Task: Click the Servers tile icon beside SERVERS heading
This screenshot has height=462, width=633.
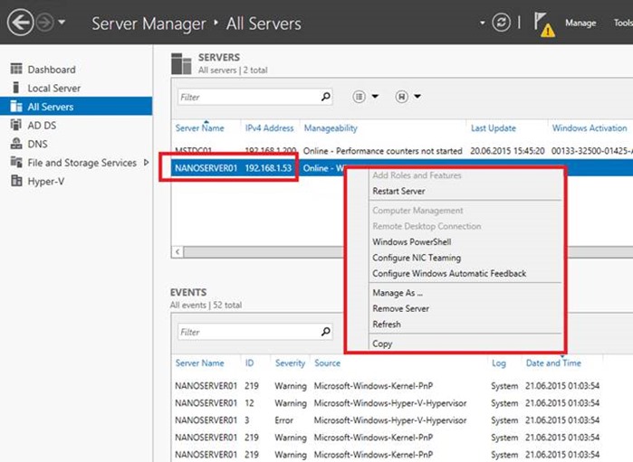Action: [181, 63]
